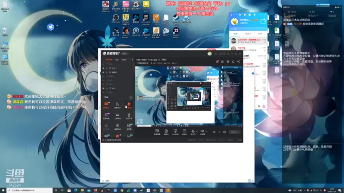Open speaker dropdown arrow in bottom bar
The width and height of the screenshot is (344, 193).
click(206, 132)
